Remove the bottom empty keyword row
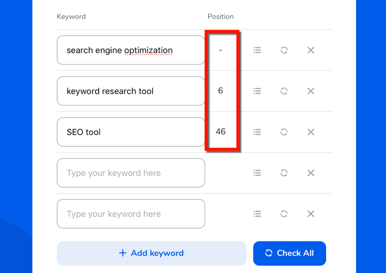This screenshot has width=386, height=273. click(310, 214)
